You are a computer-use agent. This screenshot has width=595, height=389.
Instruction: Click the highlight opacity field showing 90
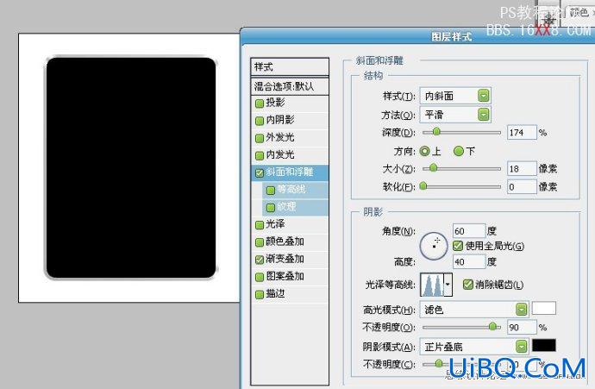point(522,327)
